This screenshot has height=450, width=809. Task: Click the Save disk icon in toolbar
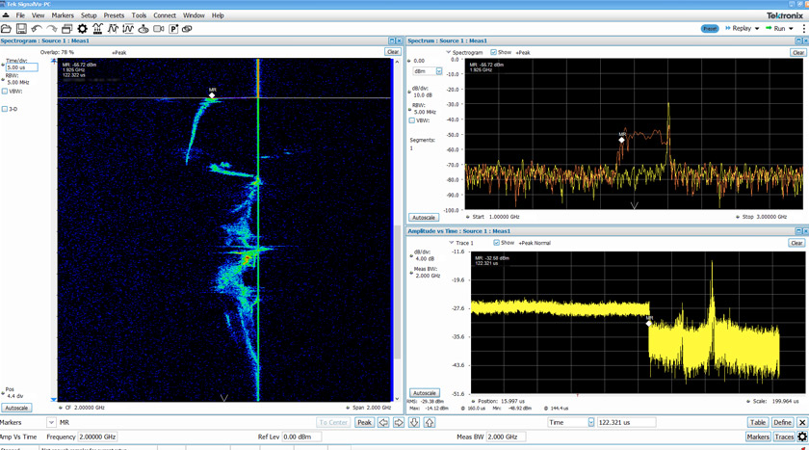tap(21, 29)
